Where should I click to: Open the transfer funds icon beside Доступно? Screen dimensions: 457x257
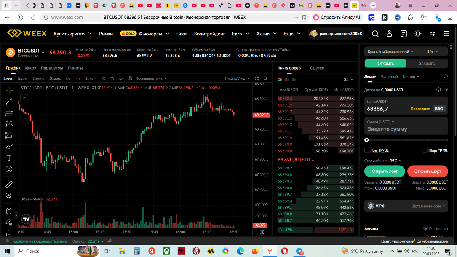coord(438,90)
